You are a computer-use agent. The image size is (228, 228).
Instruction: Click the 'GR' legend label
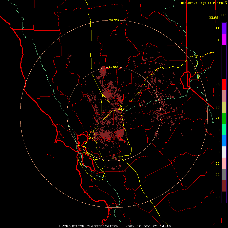pyautogui.click(x=217, y=96)
